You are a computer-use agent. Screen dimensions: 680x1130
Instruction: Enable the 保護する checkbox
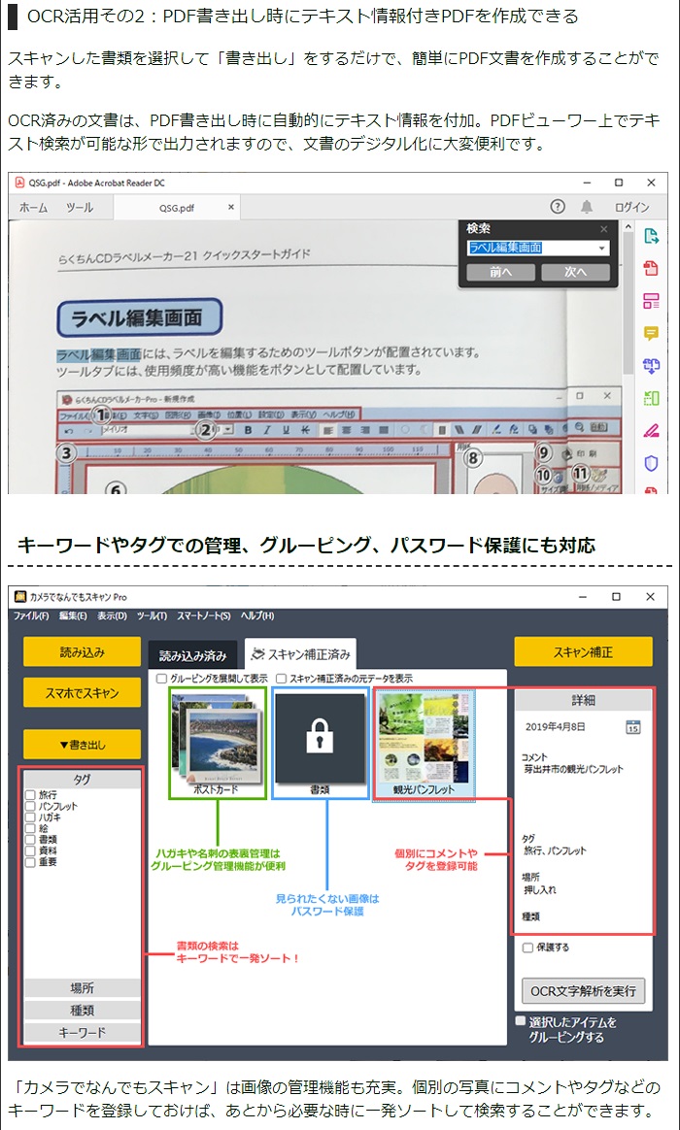pos(527,947)
